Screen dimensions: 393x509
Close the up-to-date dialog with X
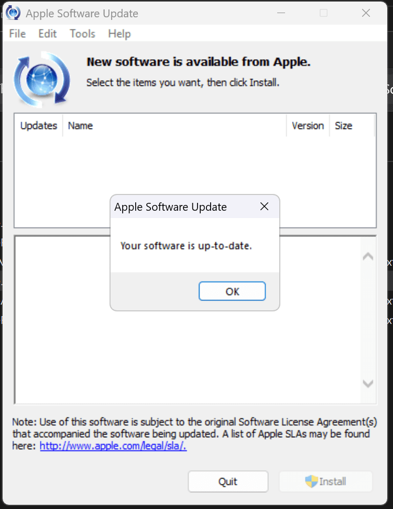264,207
